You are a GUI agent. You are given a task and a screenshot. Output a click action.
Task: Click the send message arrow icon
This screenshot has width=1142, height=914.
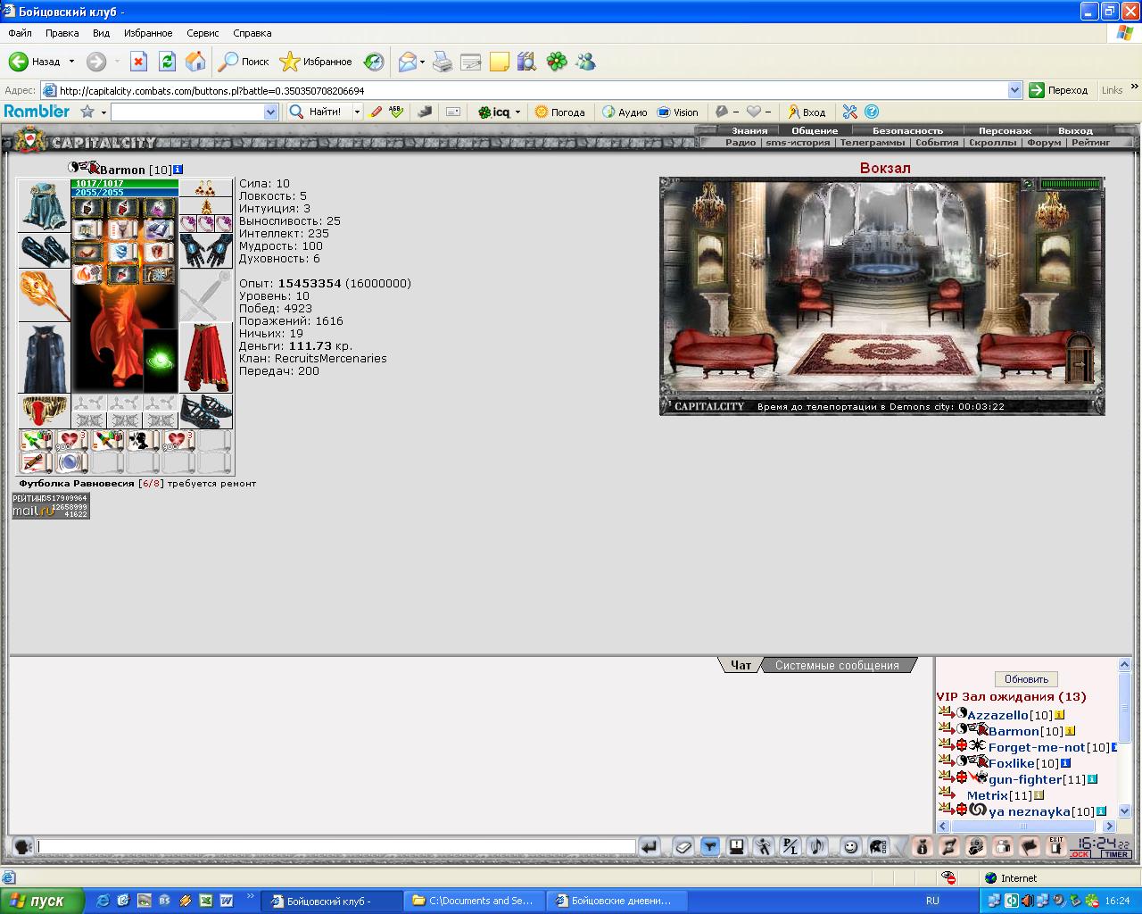coord(650,846)
